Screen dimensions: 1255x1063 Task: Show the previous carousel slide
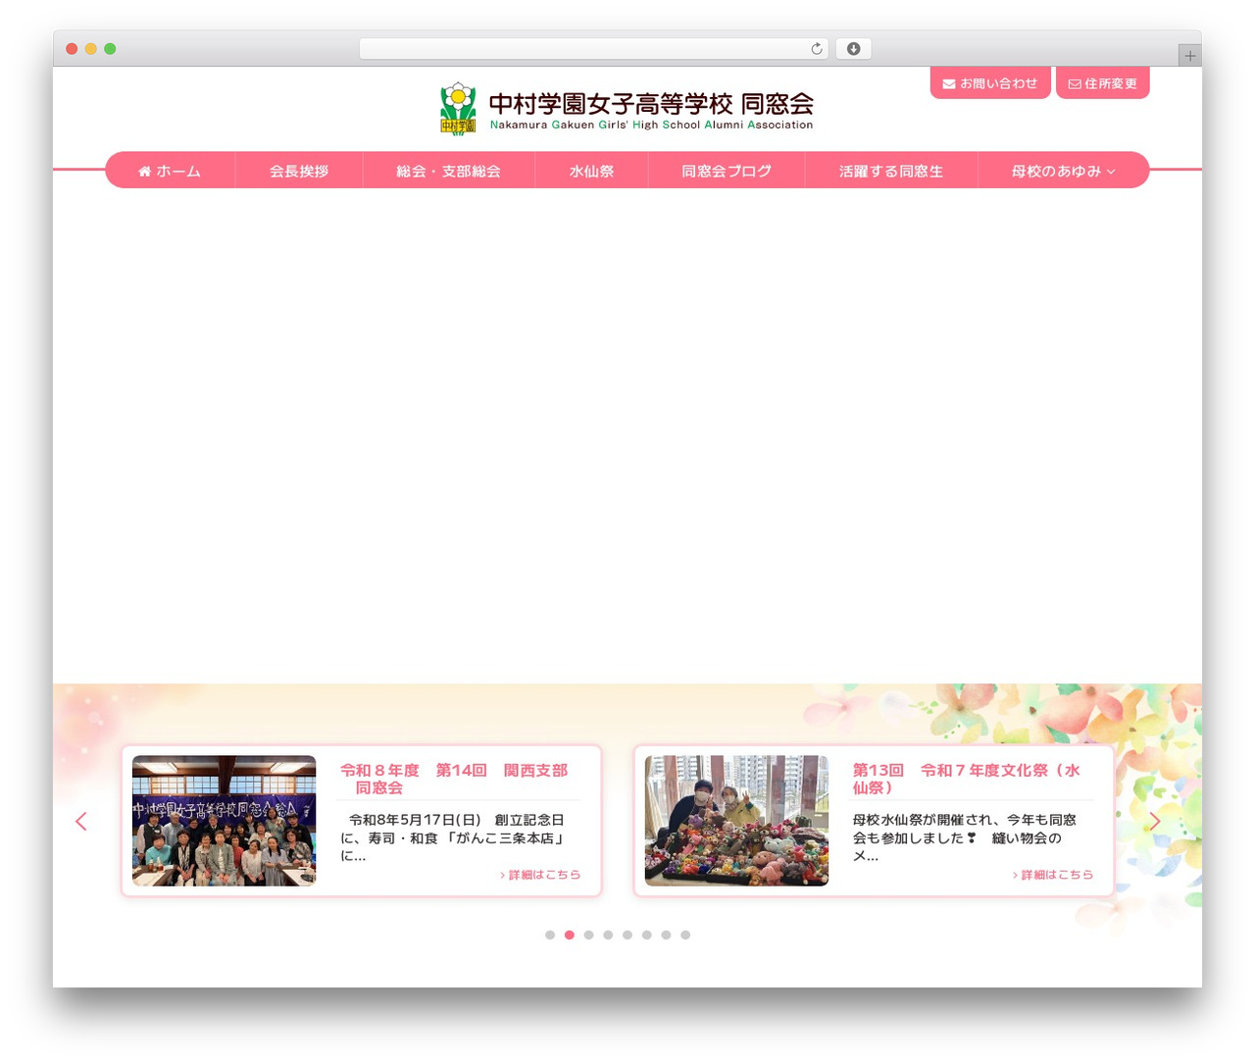click(81, 821)
